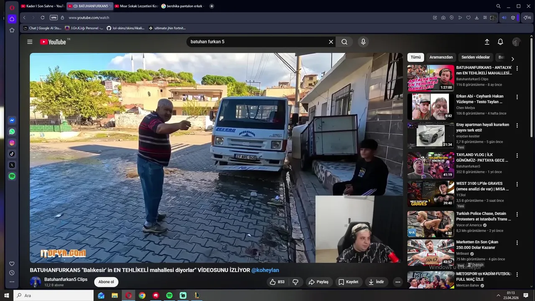535x301 pixels.
Task: Open Messenger in the Opera sidebar
Action: [x=12, y=120]
